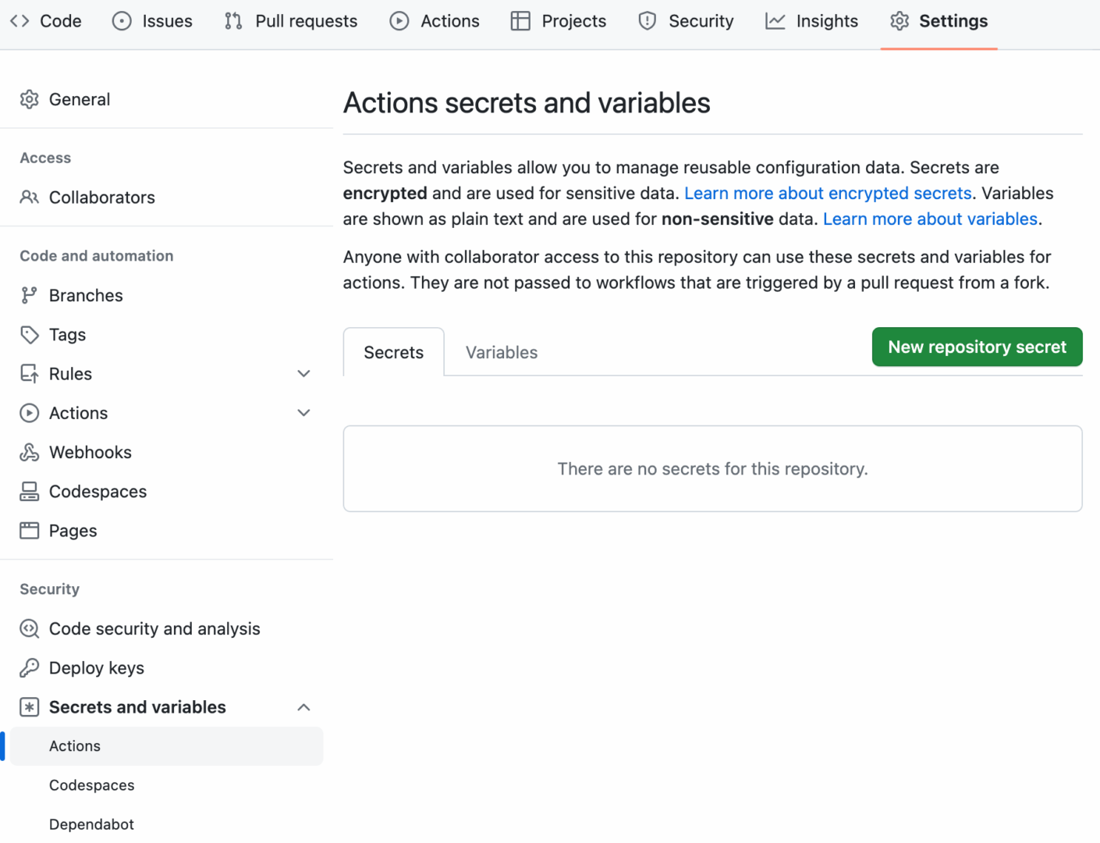Click the Security shield icon
The height and width of the screenshot is (843, 1100).
tap(647, 21)
